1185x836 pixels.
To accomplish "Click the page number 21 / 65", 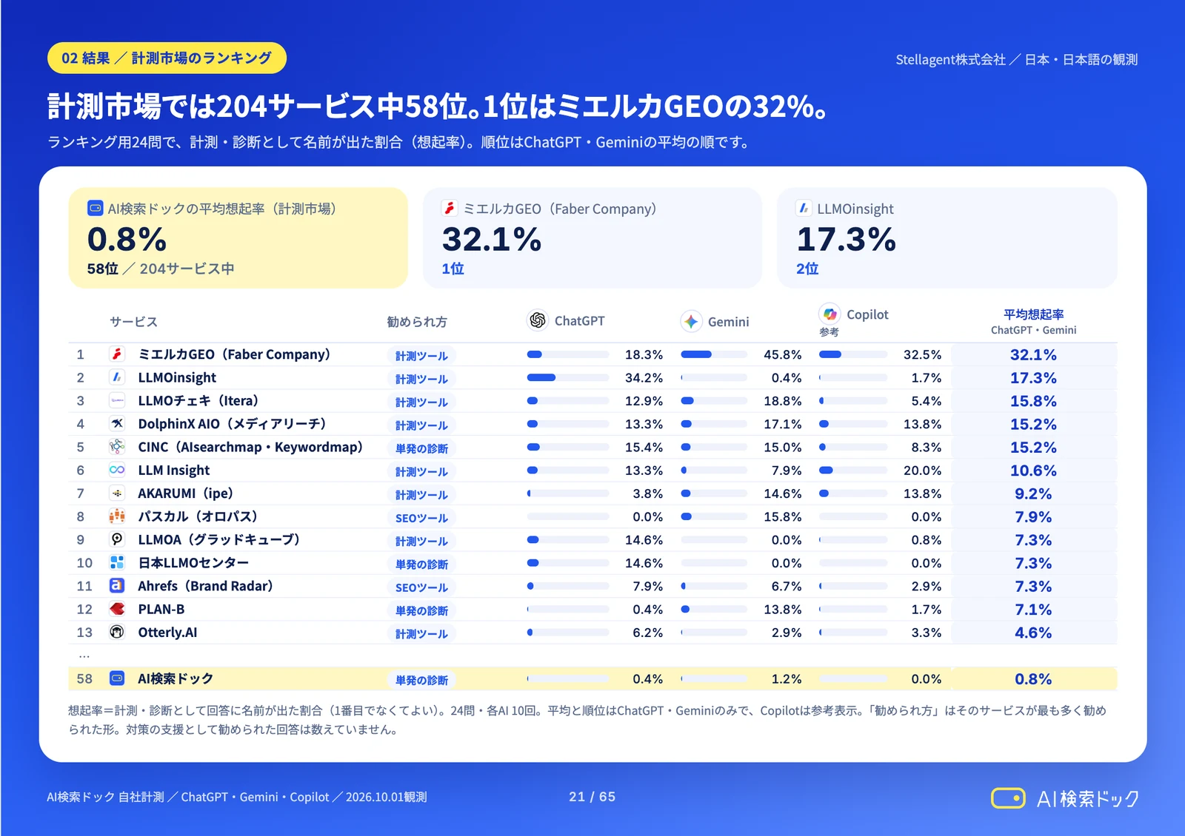I will tap(592, 797).
